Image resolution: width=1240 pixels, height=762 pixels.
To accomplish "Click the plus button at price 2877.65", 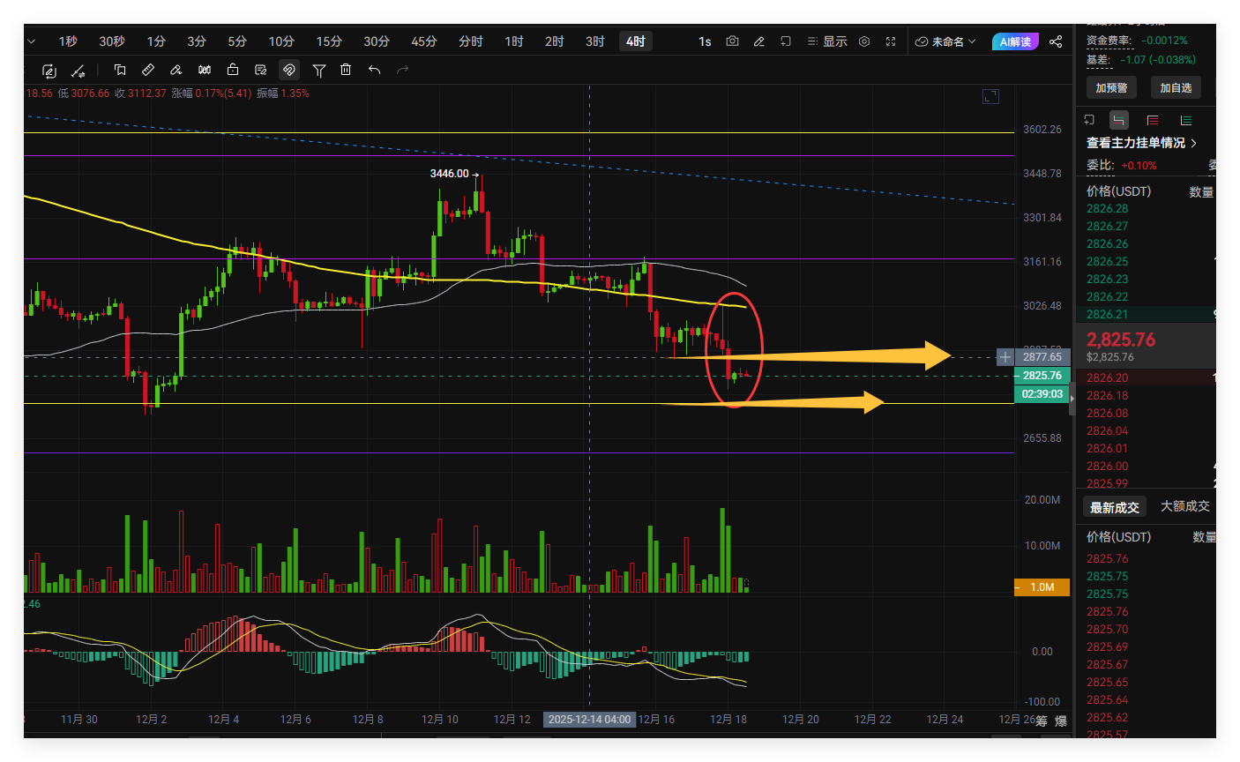I will coord(1005,357).
